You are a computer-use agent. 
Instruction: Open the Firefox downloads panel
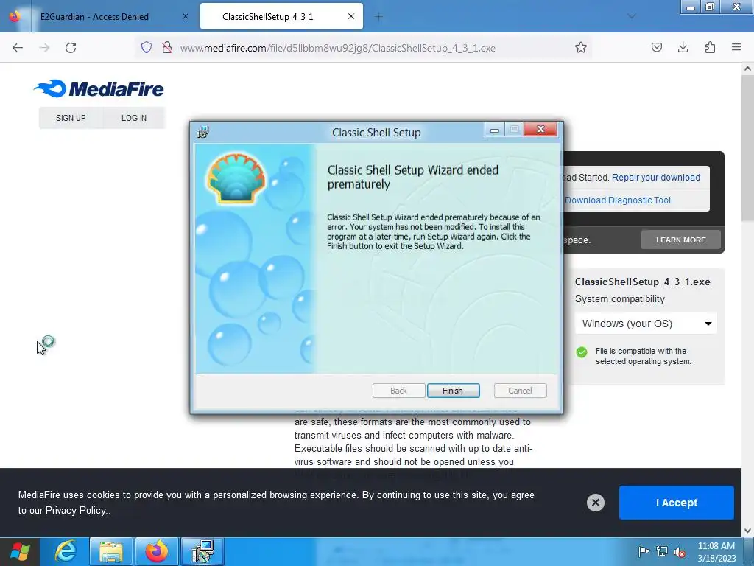point(683,47)
